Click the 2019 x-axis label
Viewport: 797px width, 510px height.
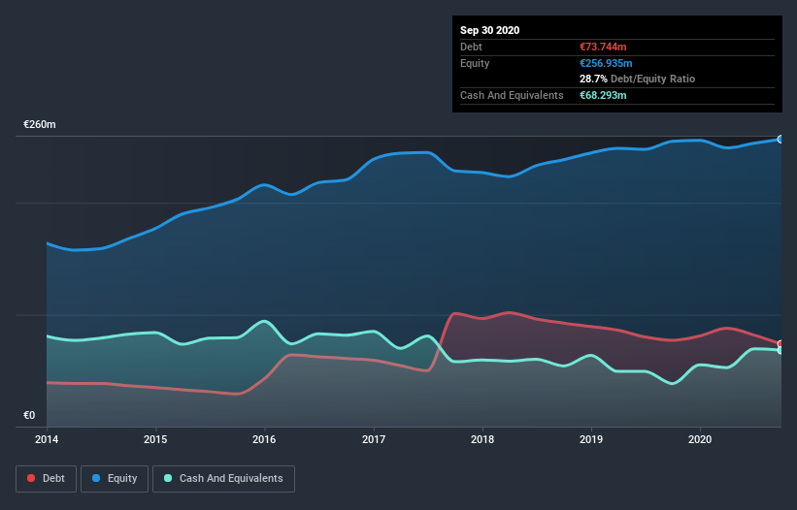591,439
